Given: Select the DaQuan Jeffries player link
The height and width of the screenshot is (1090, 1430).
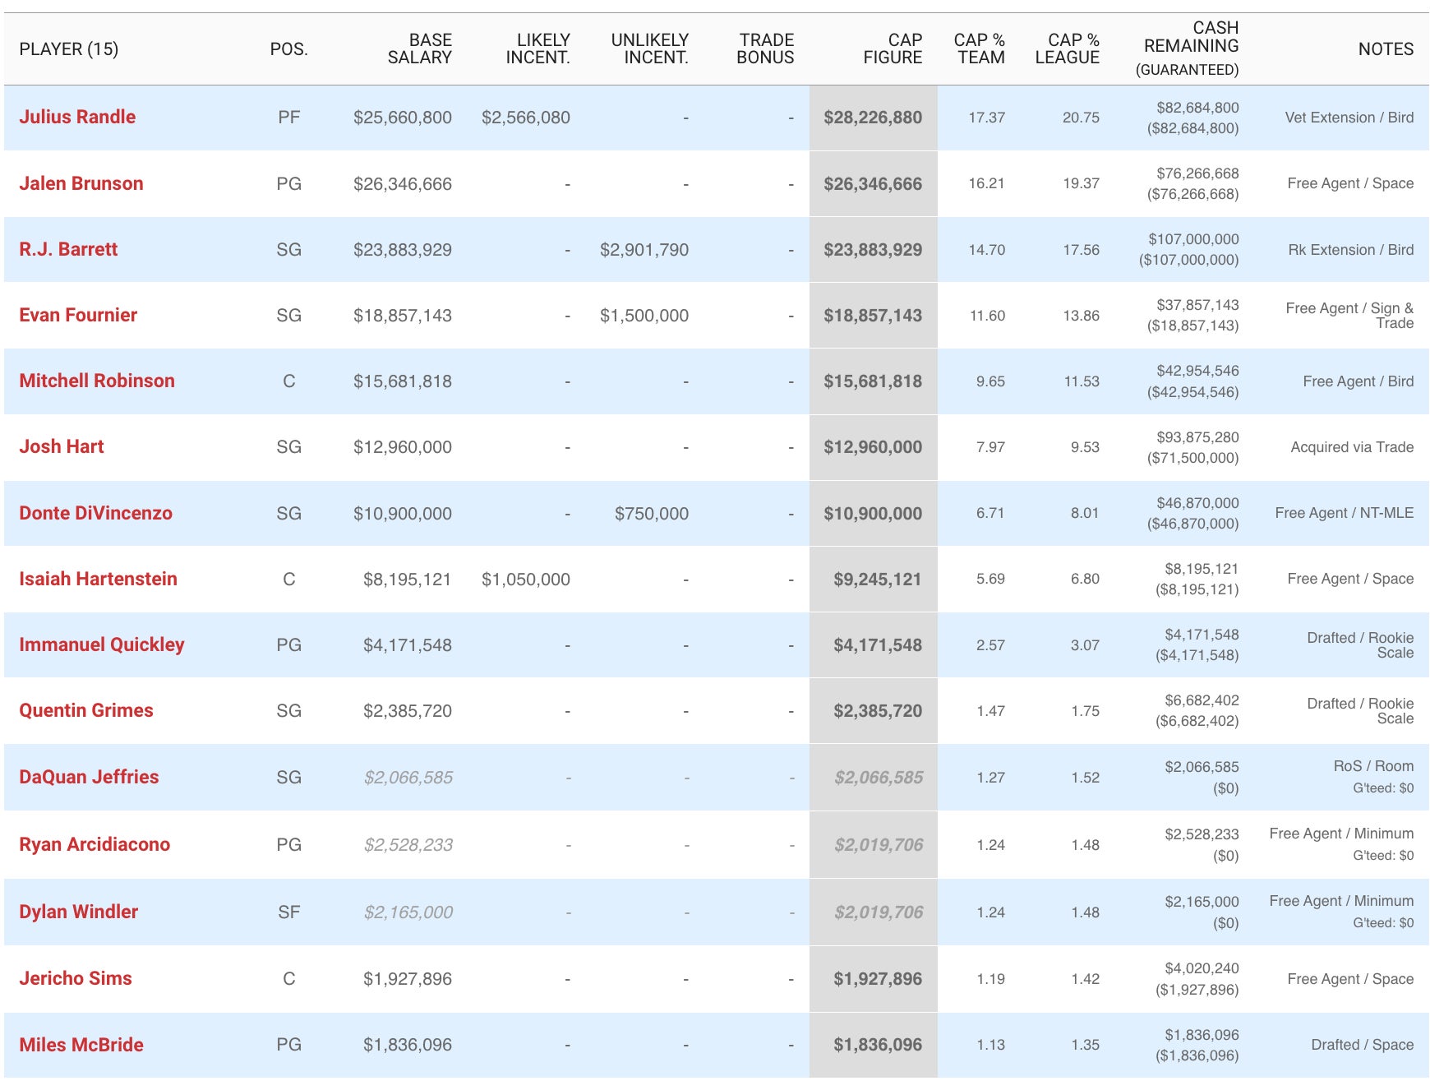Looking at the screenshot, I should (x=89, y=777).
